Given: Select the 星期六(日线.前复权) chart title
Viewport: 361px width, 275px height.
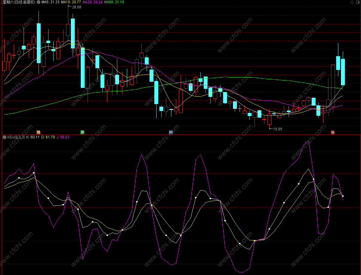Looking at the screenshot, I should [x=19, y=2].
